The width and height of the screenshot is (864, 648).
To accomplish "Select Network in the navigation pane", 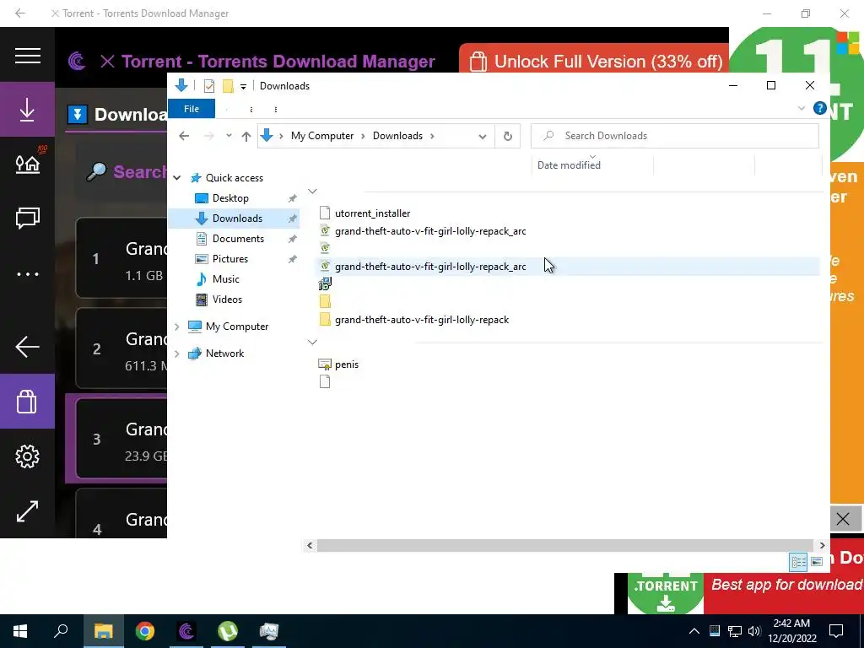I will pyautogui.click(x=224, y=354).
